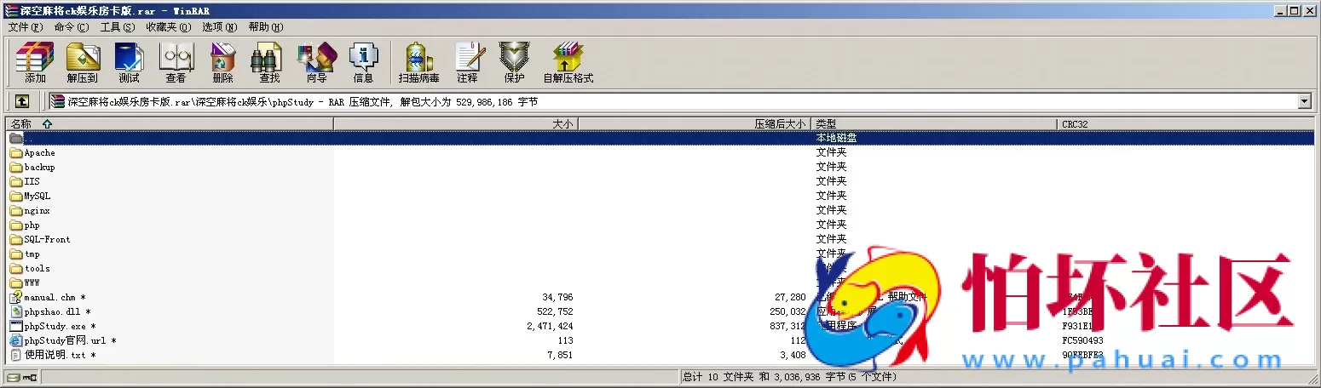Open the 文件 (File) menu

[25, 27]
